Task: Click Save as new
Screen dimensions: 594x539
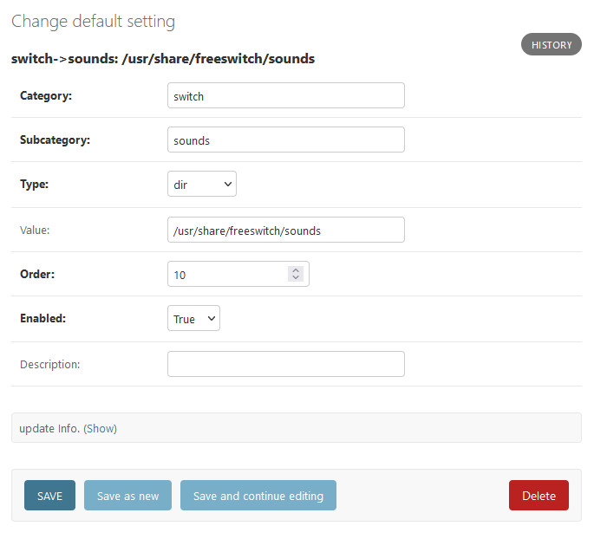Action: (x=127, y=496)
